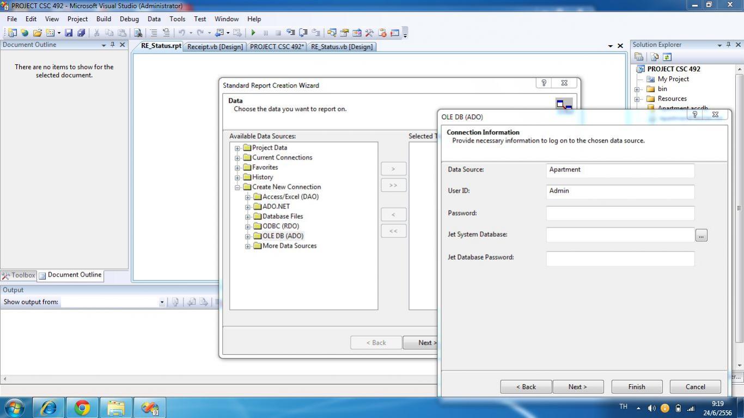
Task: Collapse the Create New Connection node
Action: coord(237,187)
